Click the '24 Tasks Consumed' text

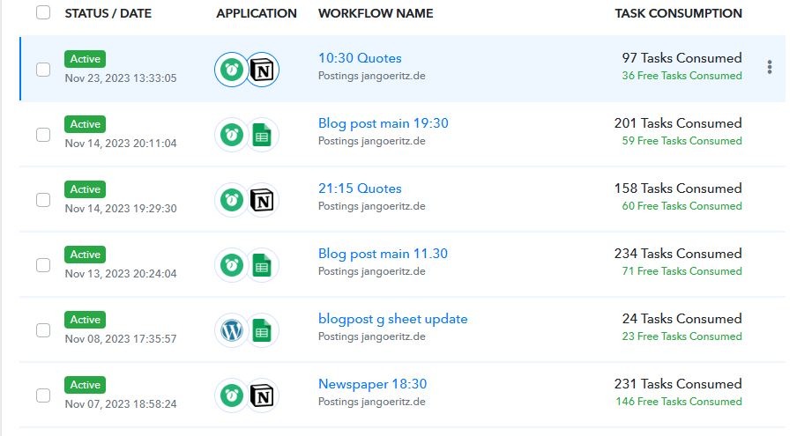point(682,319)
